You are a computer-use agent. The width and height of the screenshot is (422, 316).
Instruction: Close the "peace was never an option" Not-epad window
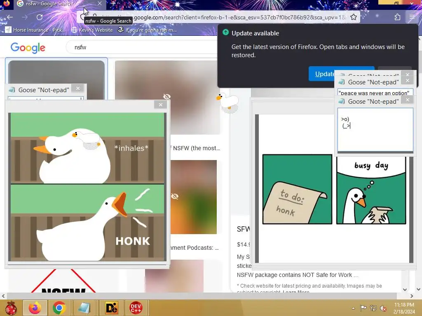point(407,80)
